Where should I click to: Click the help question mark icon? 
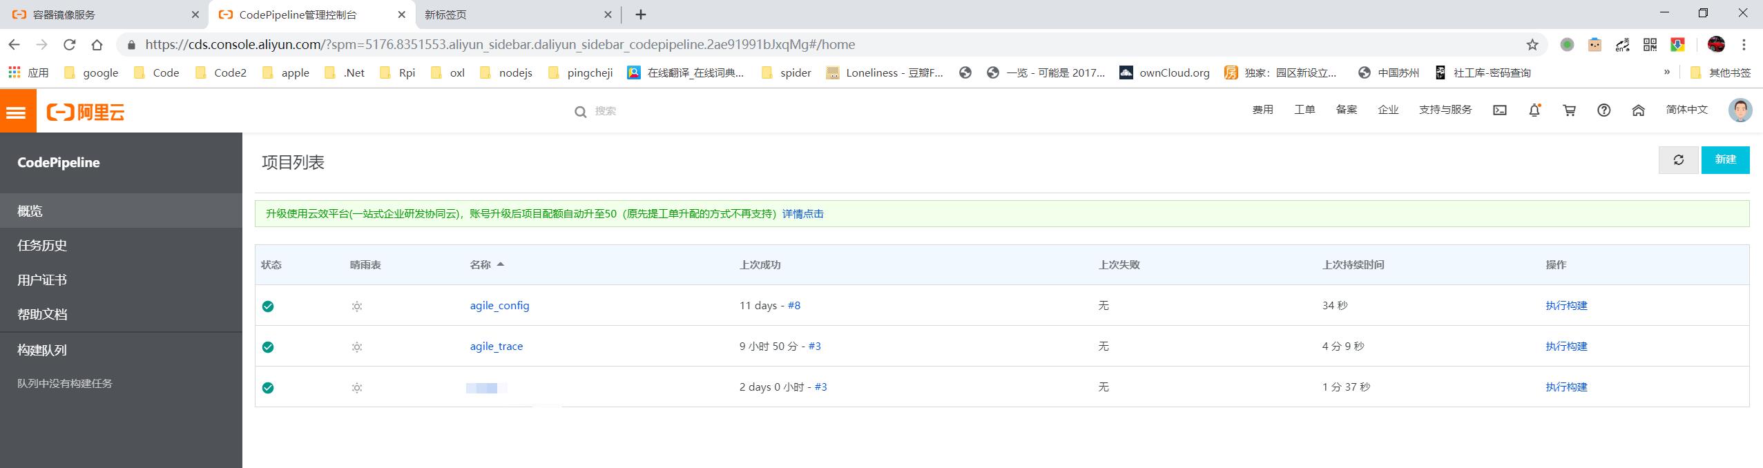click(1603, 110)
